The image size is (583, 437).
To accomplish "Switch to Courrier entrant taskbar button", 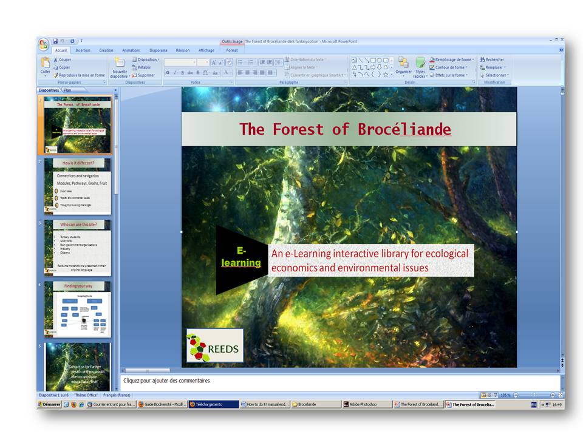I will tap(111, 405).
